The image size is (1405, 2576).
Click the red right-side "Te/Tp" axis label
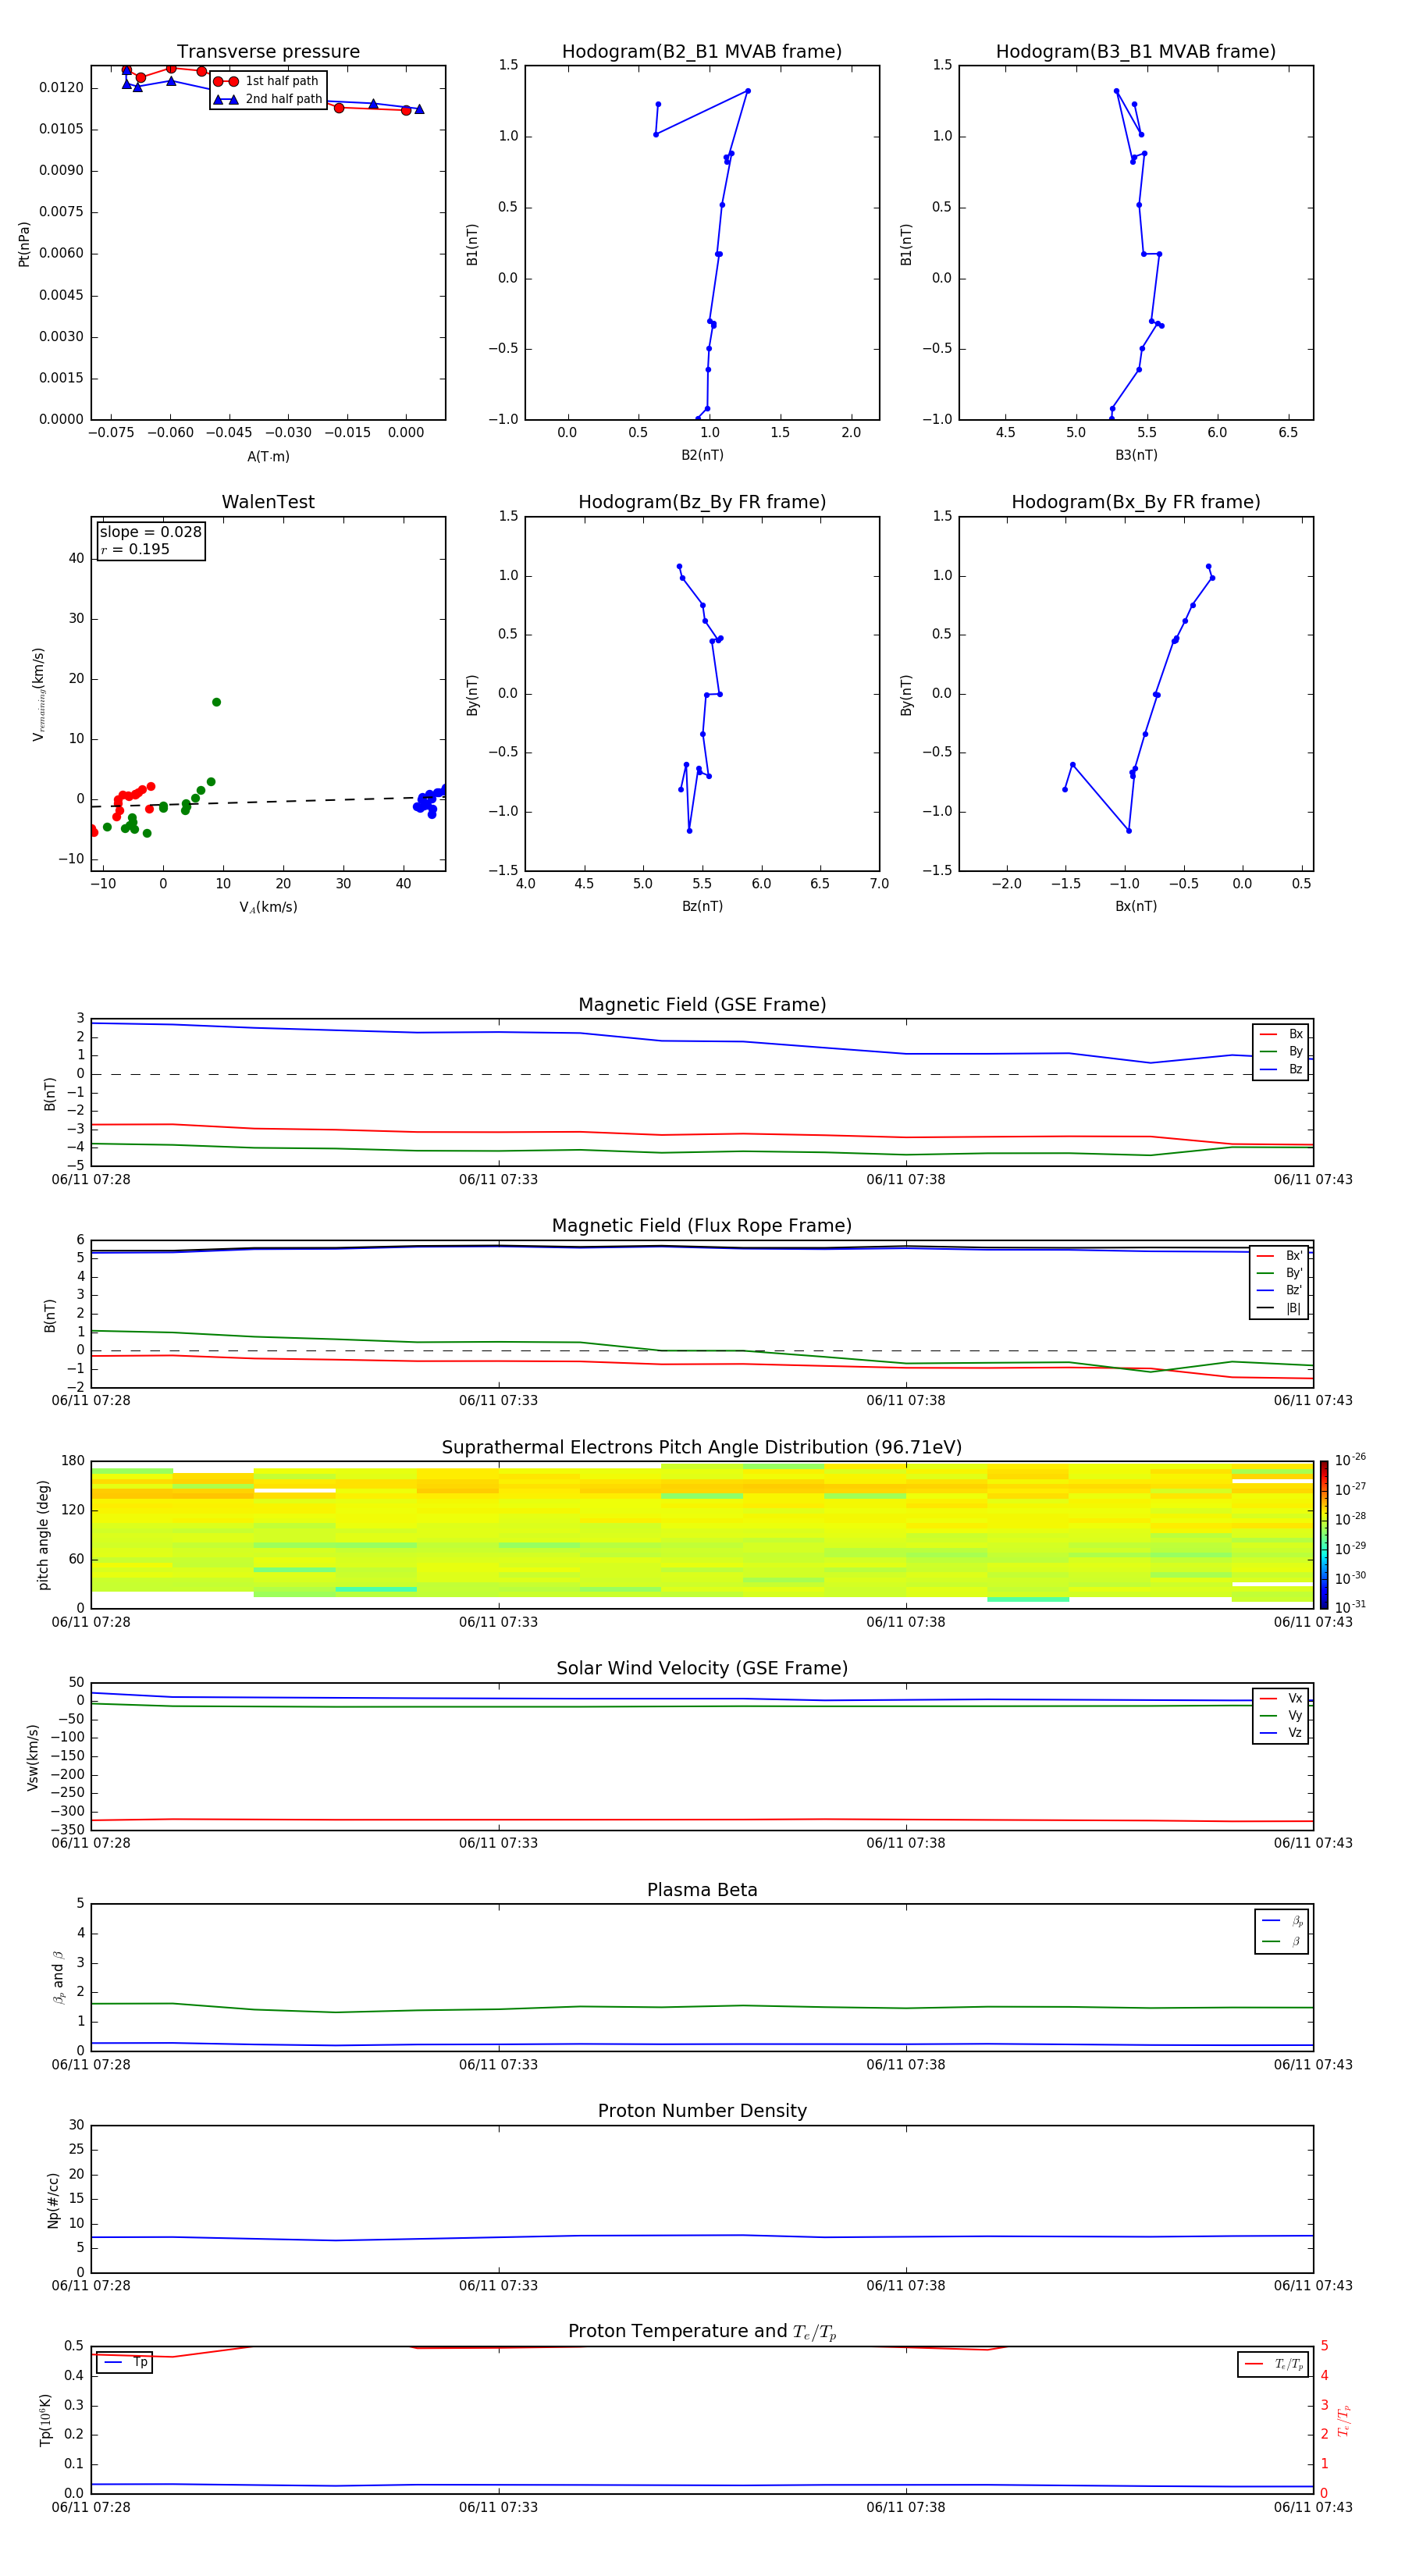click(1344, 2420)
